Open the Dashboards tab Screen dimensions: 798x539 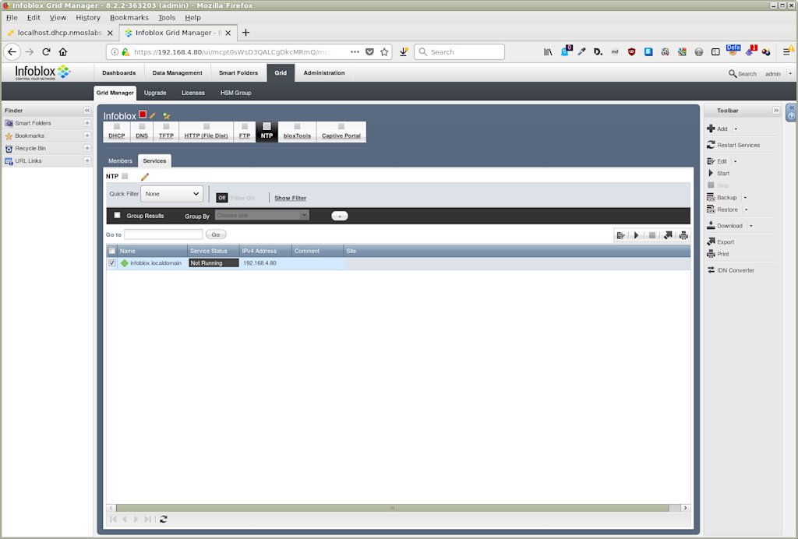pos(119,72)
